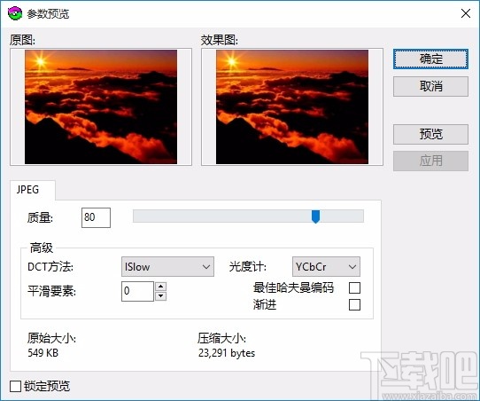Click the 效果图 preview thumbnail
Image resolution: width=480 pixels, height=401 pixels.
292,106
